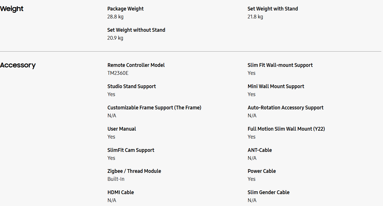This screenshot has width=383, height=206.
Task: Click the Weight section heading
Action: (x=12, y=9)
